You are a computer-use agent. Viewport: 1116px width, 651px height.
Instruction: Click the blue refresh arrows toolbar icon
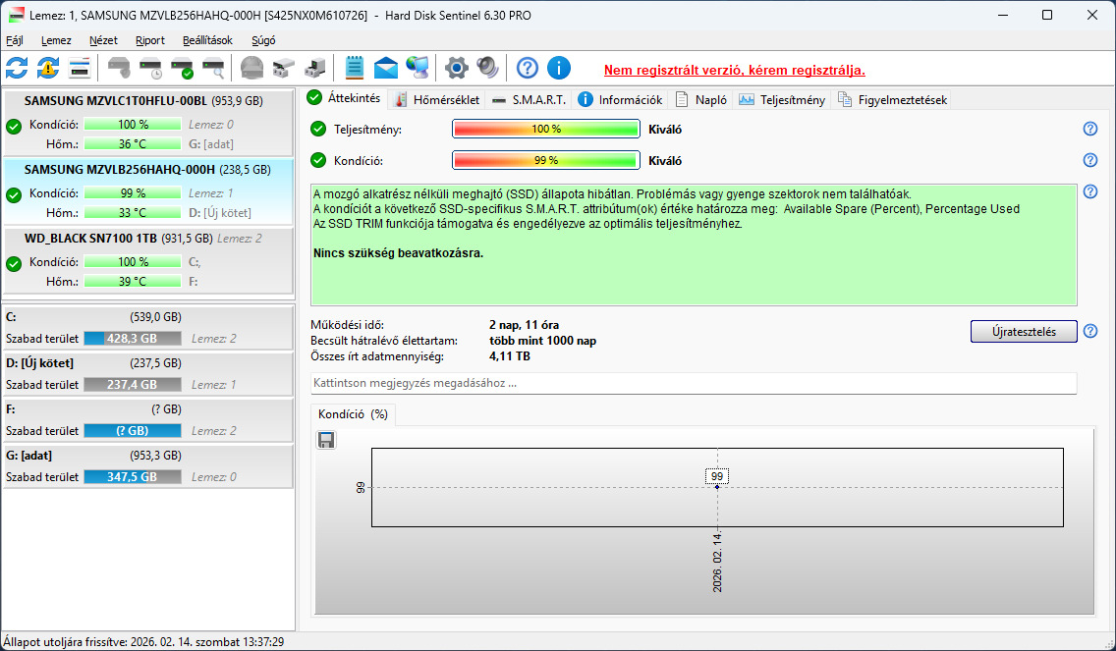17,69
